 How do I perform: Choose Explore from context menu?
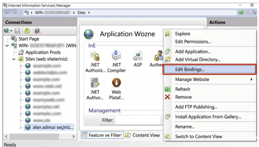(x=210, y=34)
